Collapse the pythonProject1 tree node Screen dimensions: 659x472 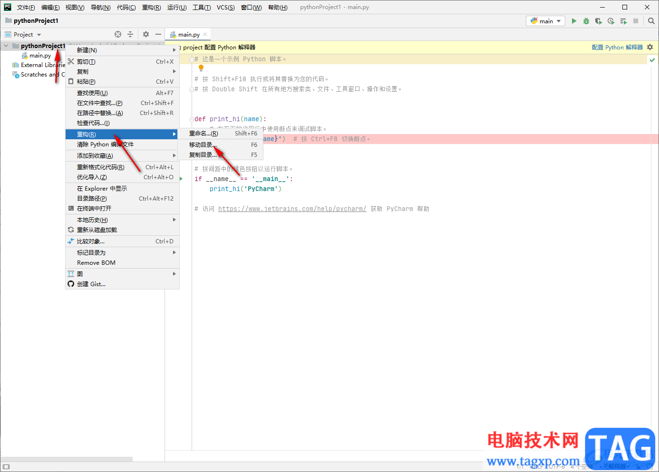(6, 46)
